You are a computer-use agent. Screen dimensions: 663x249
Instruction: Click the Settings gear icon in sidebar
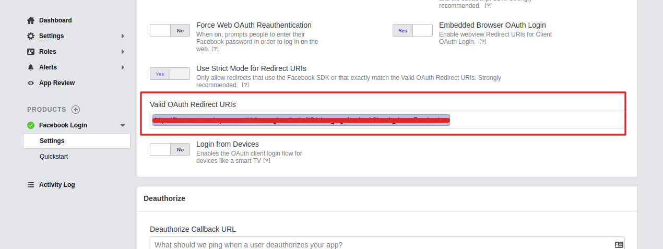[x=31, y=36]
